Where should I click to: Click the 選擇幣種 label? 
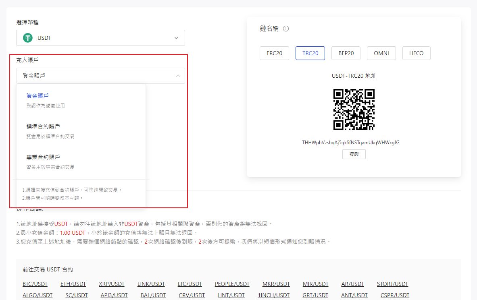point(27,22)
